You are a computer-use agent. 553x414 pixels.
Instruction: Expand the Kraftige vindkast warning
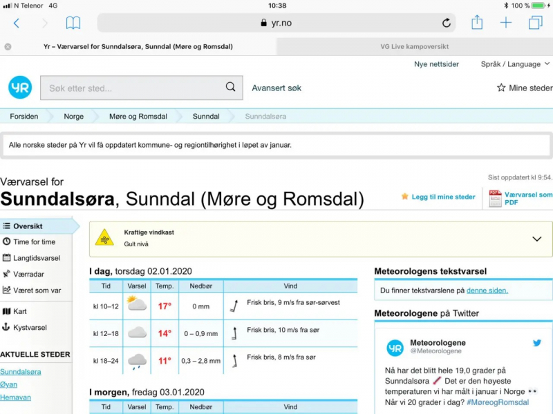coord(536,239)
